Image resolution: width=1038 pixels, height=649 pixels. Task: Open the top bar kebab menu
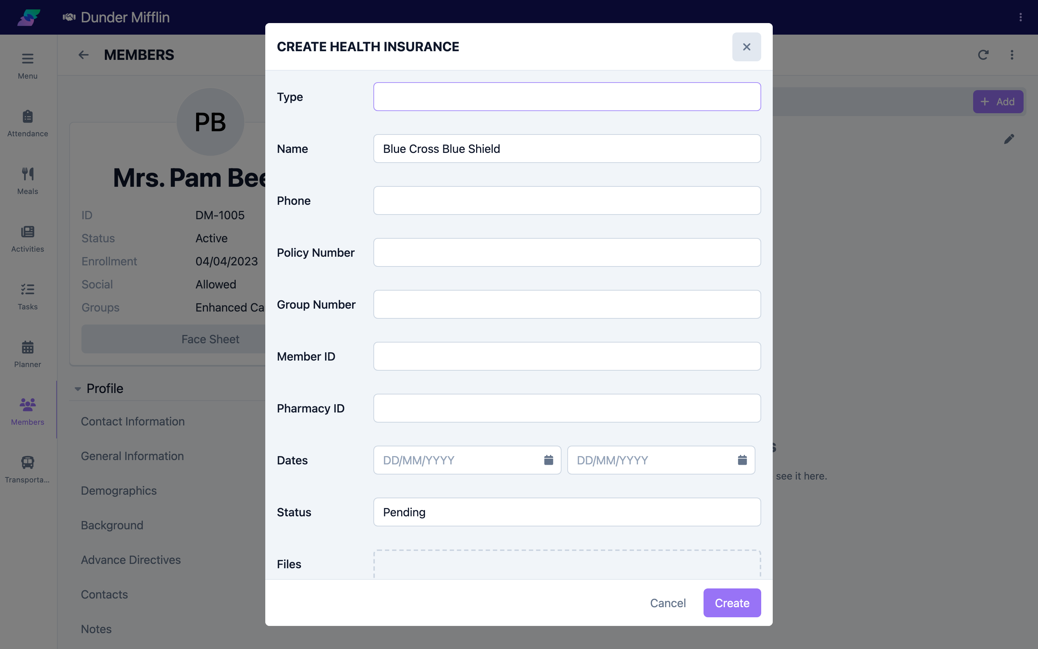[1020, 17]
